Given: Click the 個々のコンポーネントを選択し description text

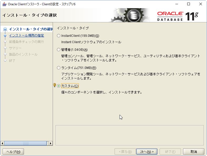Looking at the screenshot, I should coord(102,92).
